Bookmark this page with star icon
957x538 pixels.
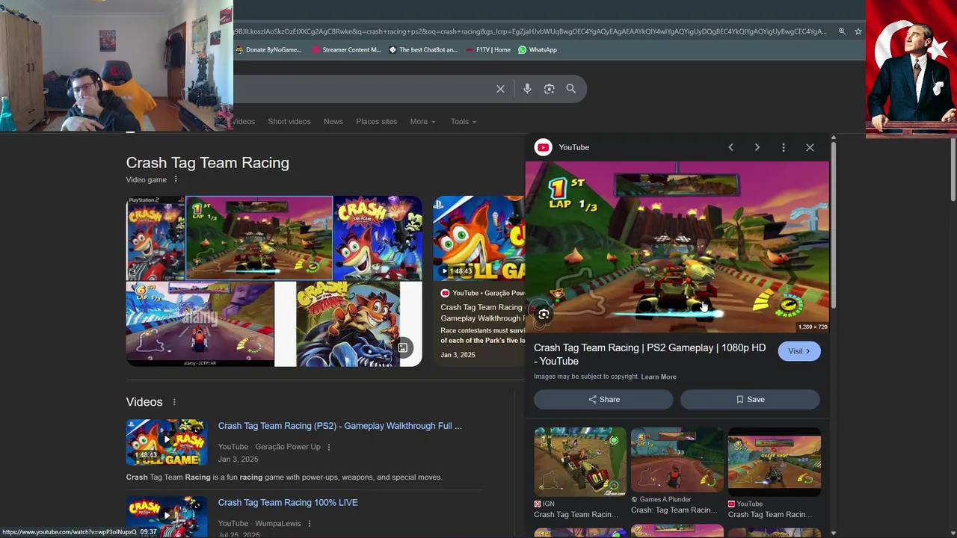858,31
